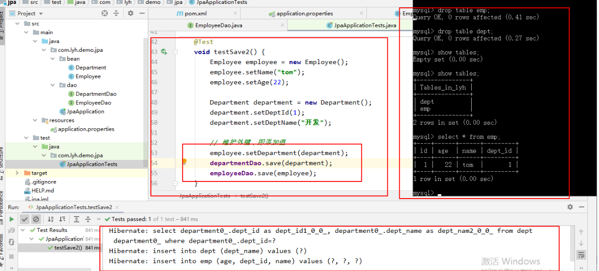Click testSave2() in editor bottom breadcrumb
The width and height of the screenshot is (599, 271).
253,196
